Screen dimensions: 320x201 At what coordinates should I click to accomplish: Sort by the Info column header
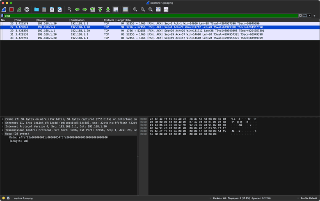tap(222, 20)
